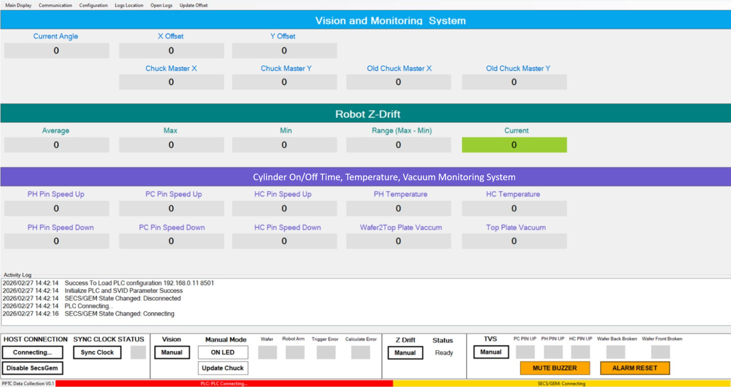Toggle the TVS Manual button
731x387 pixels.
tap(491, 352)
